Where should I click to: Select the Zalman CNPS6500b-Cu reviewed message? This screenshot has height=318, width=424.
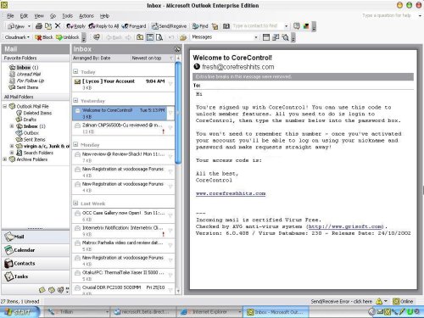[x=123, y=128]
